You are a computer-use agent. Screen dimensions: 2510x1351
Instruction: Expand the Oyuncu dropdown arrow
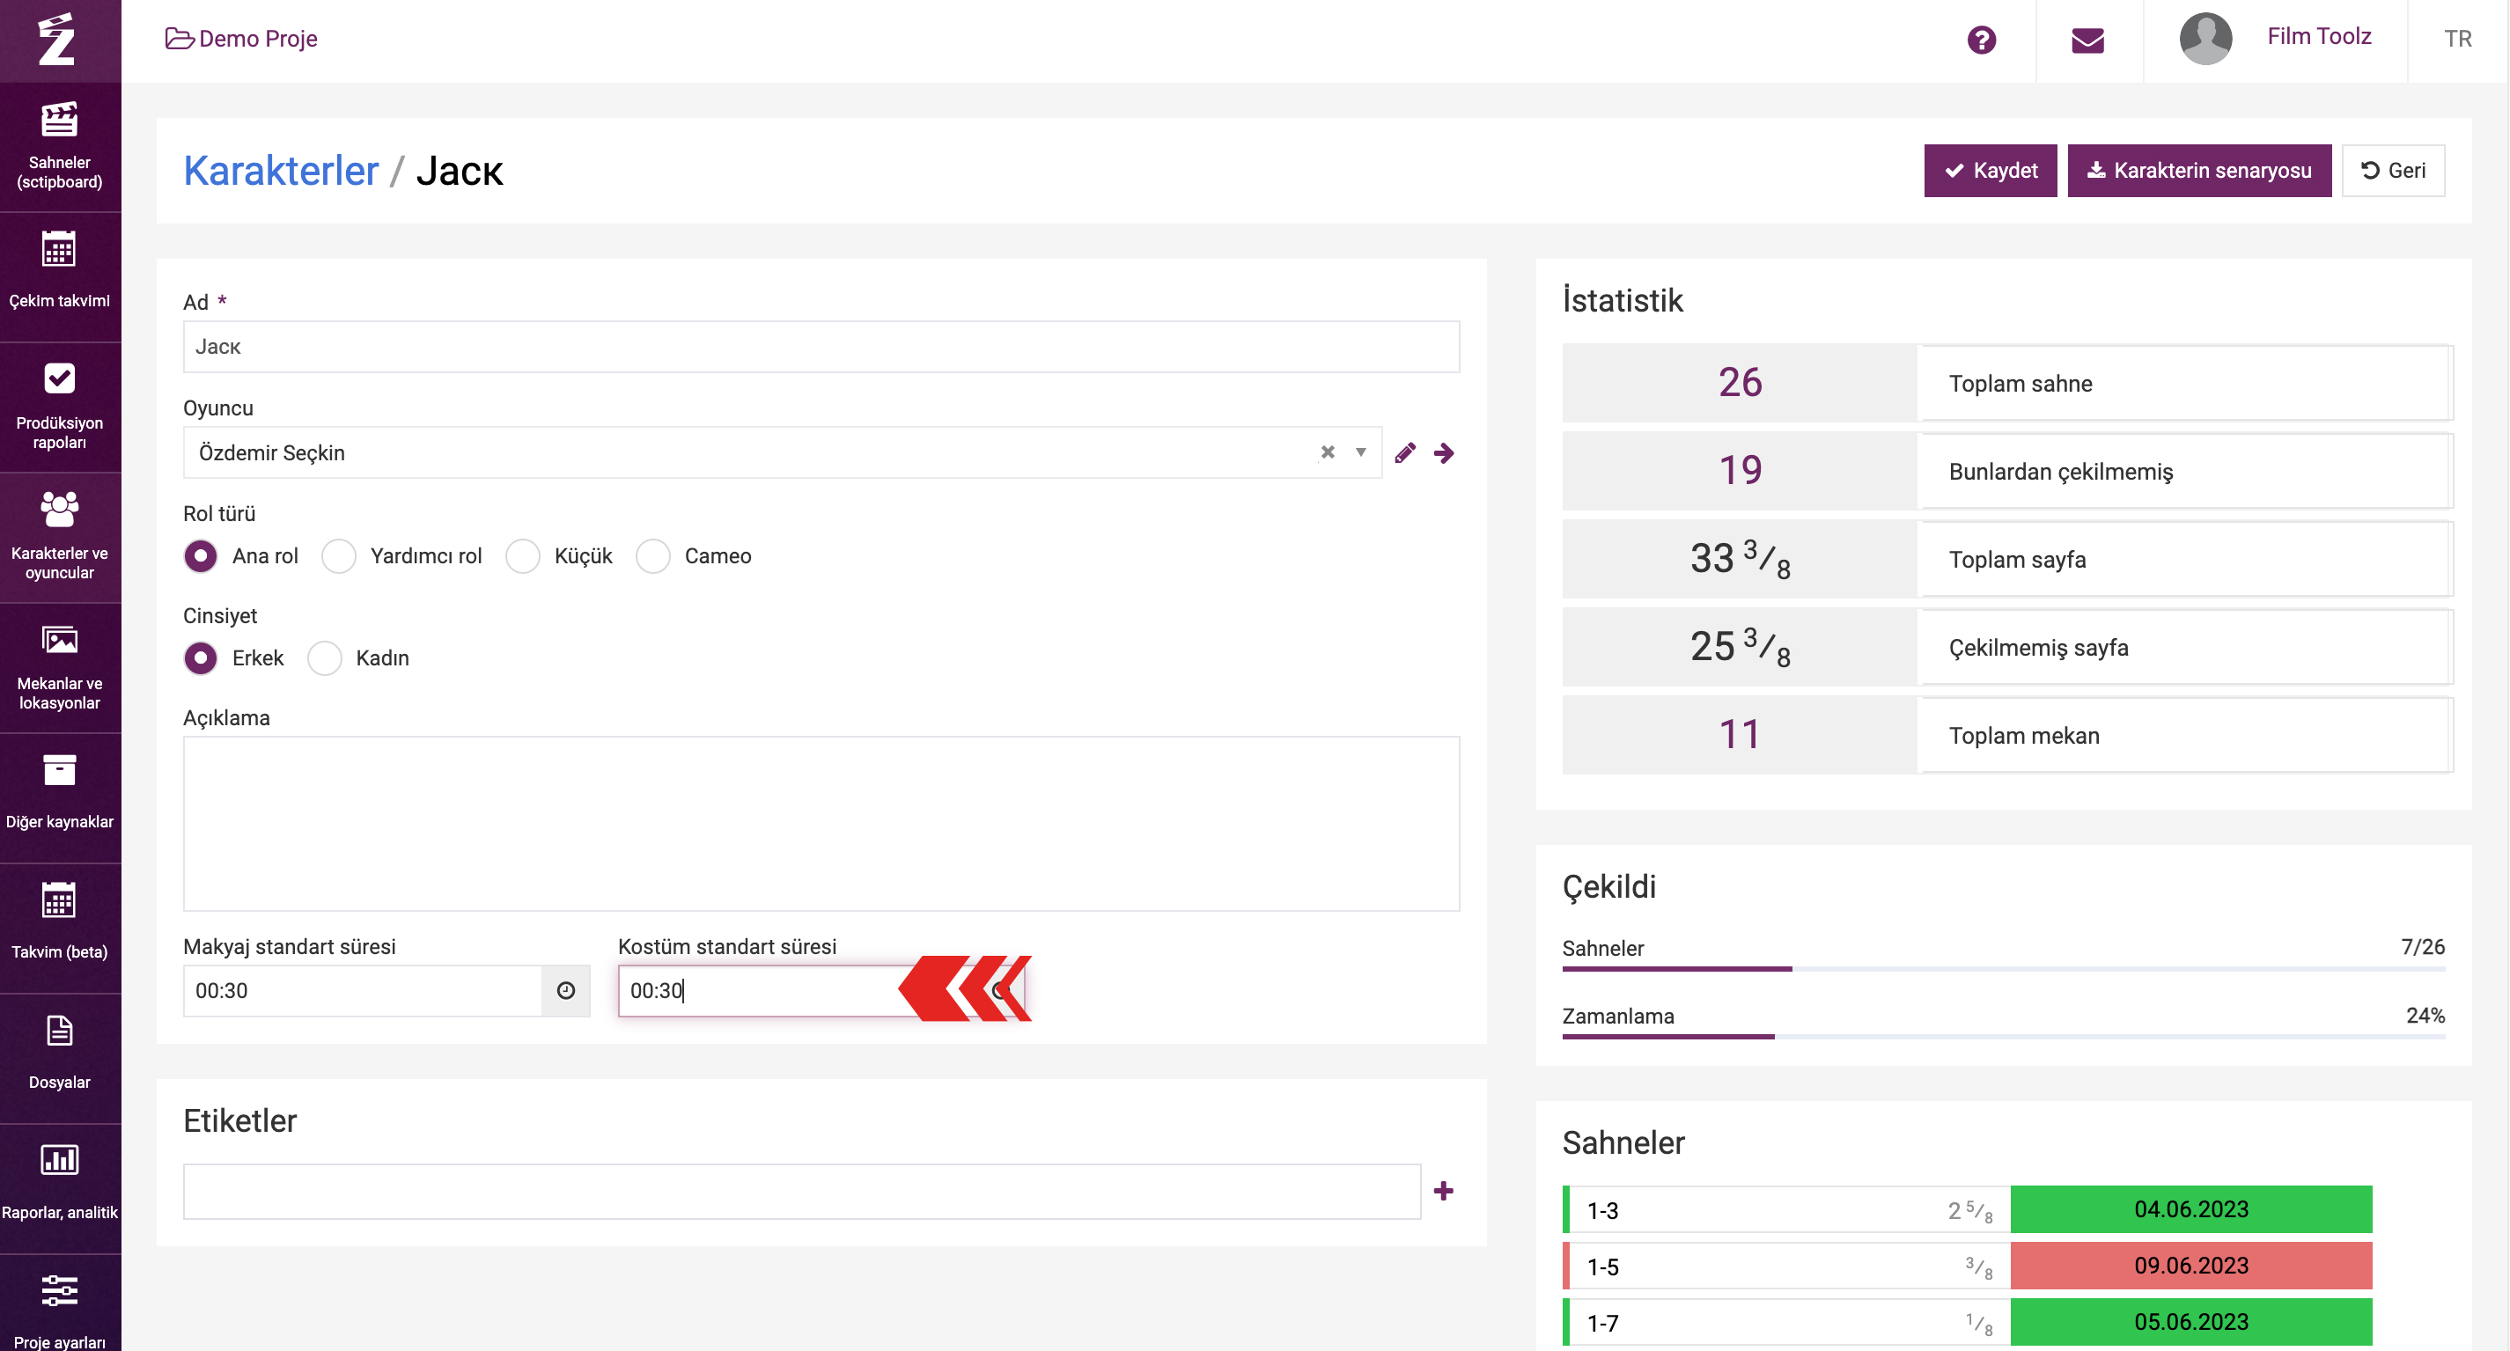1360,452
